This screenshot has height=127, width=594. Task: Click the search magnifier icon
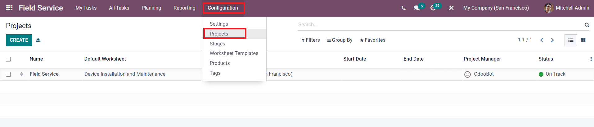(x=587, y=25)
